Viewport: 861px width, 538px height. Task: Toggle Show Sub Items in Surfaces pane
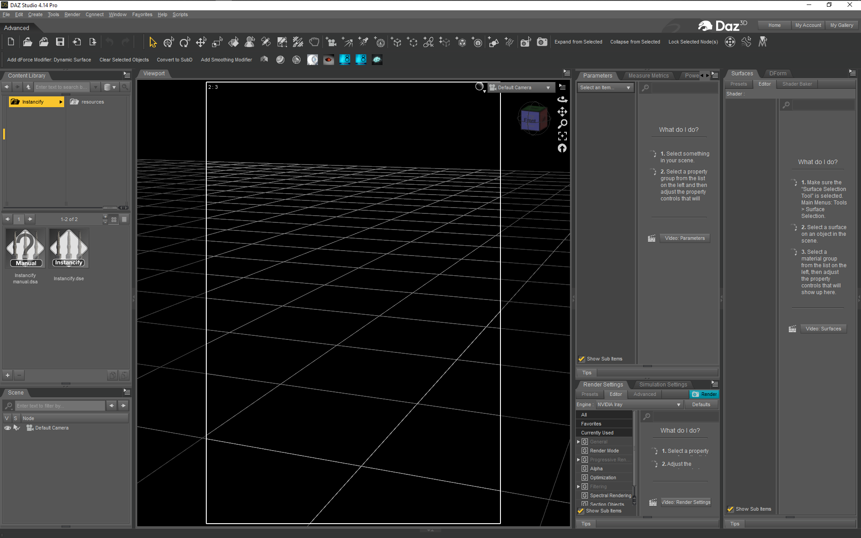point(731,509)
